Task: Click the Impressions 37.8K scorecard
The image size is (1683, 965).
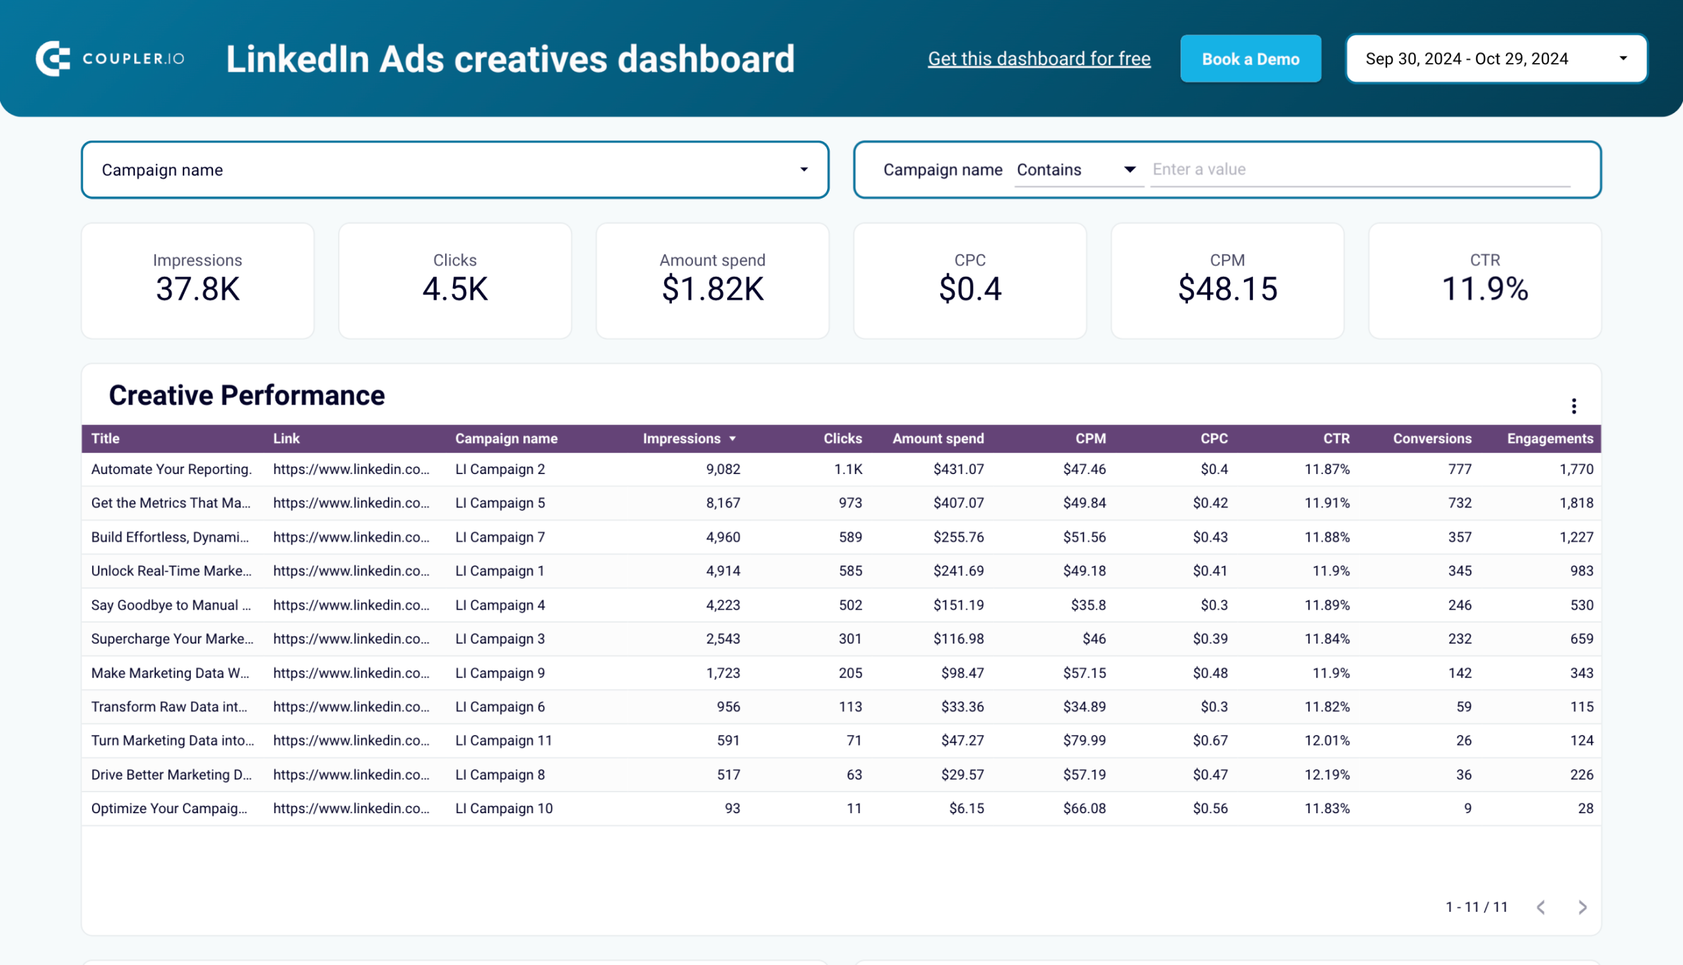Action: (x=197, y=280)
